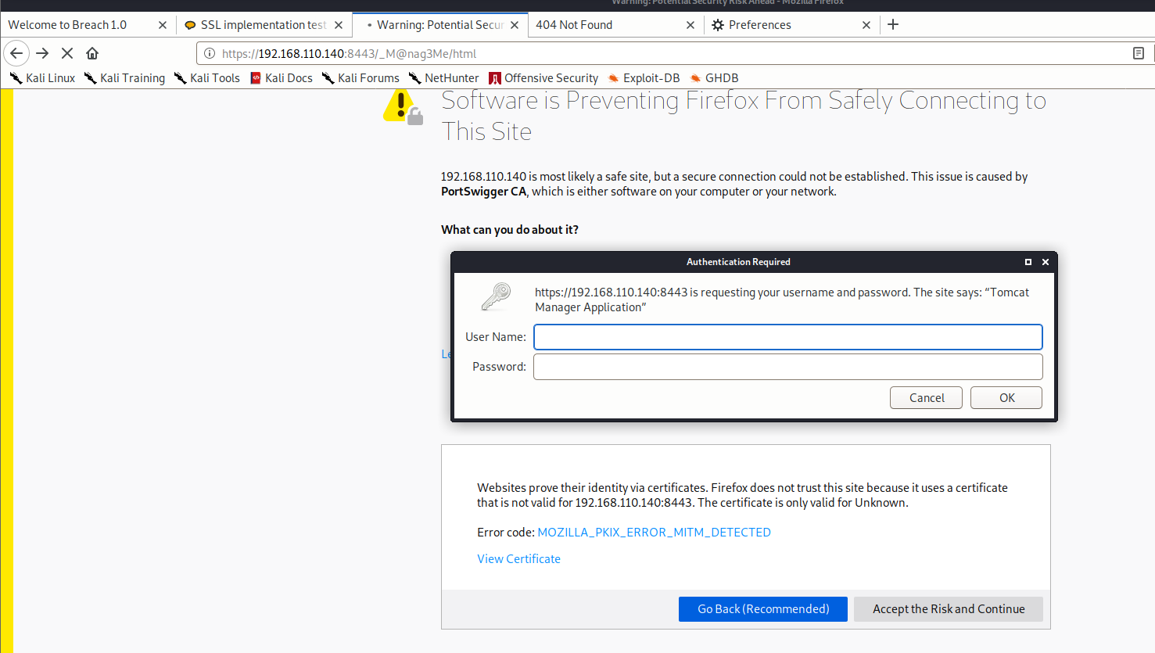Switch to SSL implementation test tab
This screenshot has height=653, width=1155.
point(264,25)
